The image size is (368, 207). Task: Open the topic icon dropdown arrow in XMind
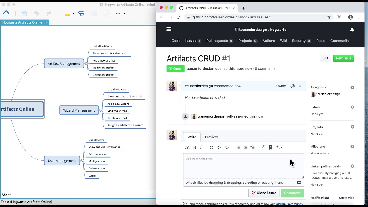pos(74,14)
